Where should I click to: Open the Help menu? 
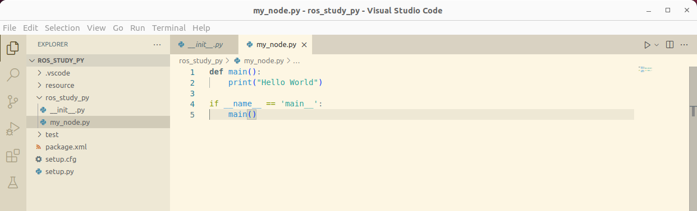[201, 27]
